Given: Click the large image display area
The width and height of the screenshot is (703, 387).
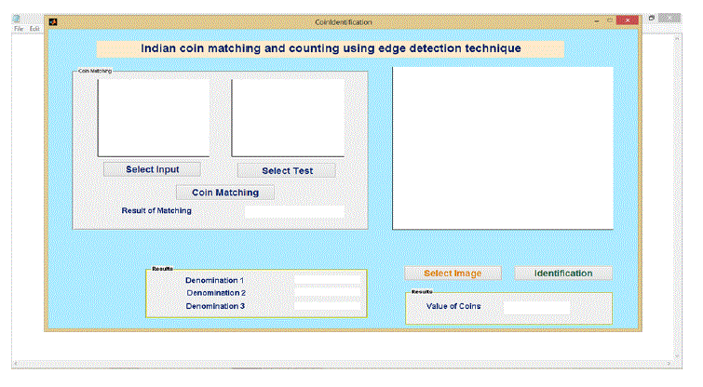Looking at the screenshot, I should [x=503, y=147].
